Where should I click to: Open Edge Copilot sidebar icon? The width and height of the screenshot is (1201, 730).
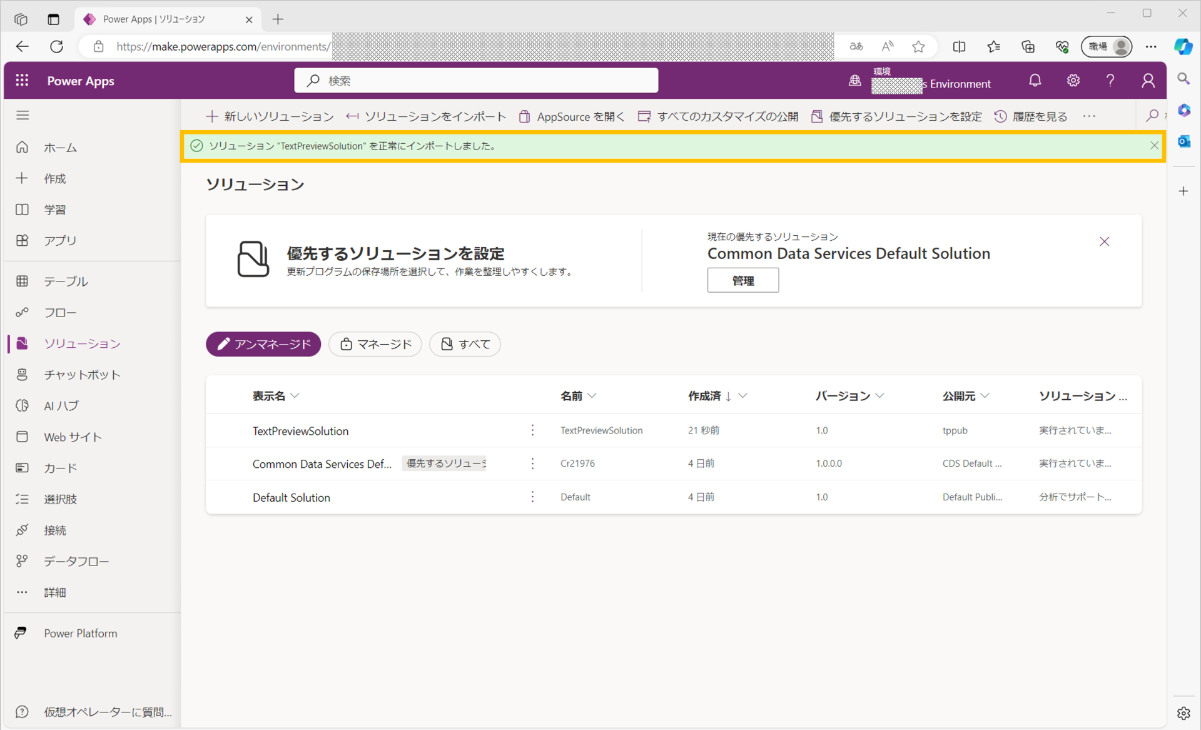[1183, 46]
